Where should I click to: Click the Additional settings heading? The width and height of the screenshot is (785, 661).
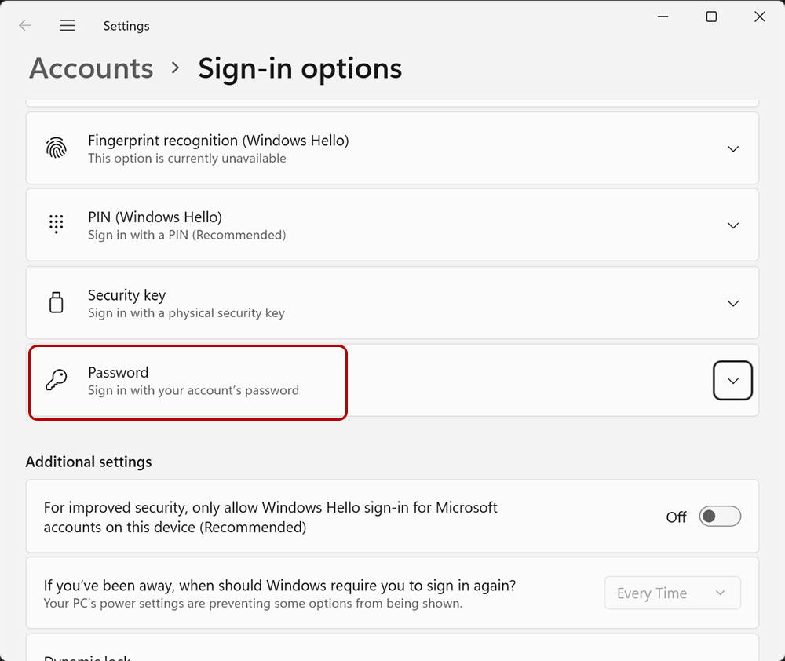tap(89, 462)
